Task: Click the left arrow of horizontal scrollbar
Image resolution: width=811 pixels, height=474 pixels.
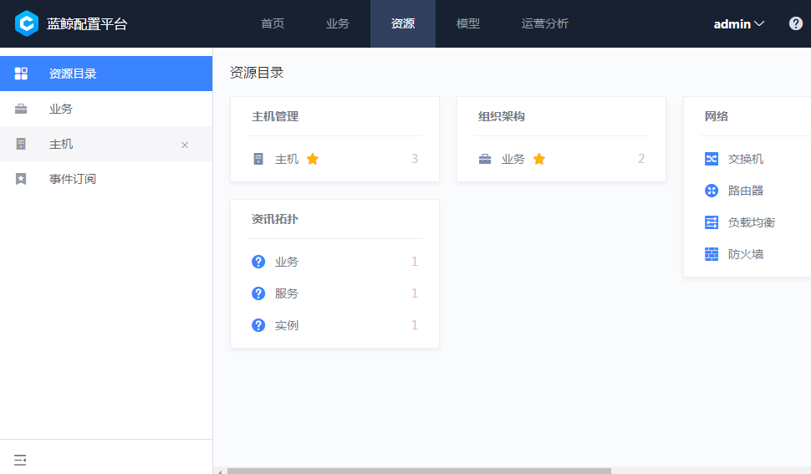Action: pos(220,471)
